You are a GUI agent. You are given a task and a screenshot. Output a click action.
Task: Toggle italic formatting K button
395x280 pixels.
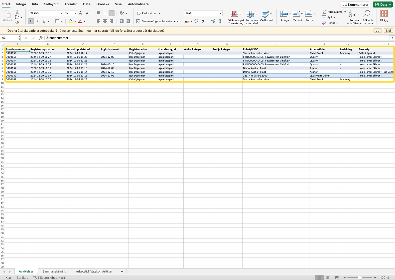[37, 21]
